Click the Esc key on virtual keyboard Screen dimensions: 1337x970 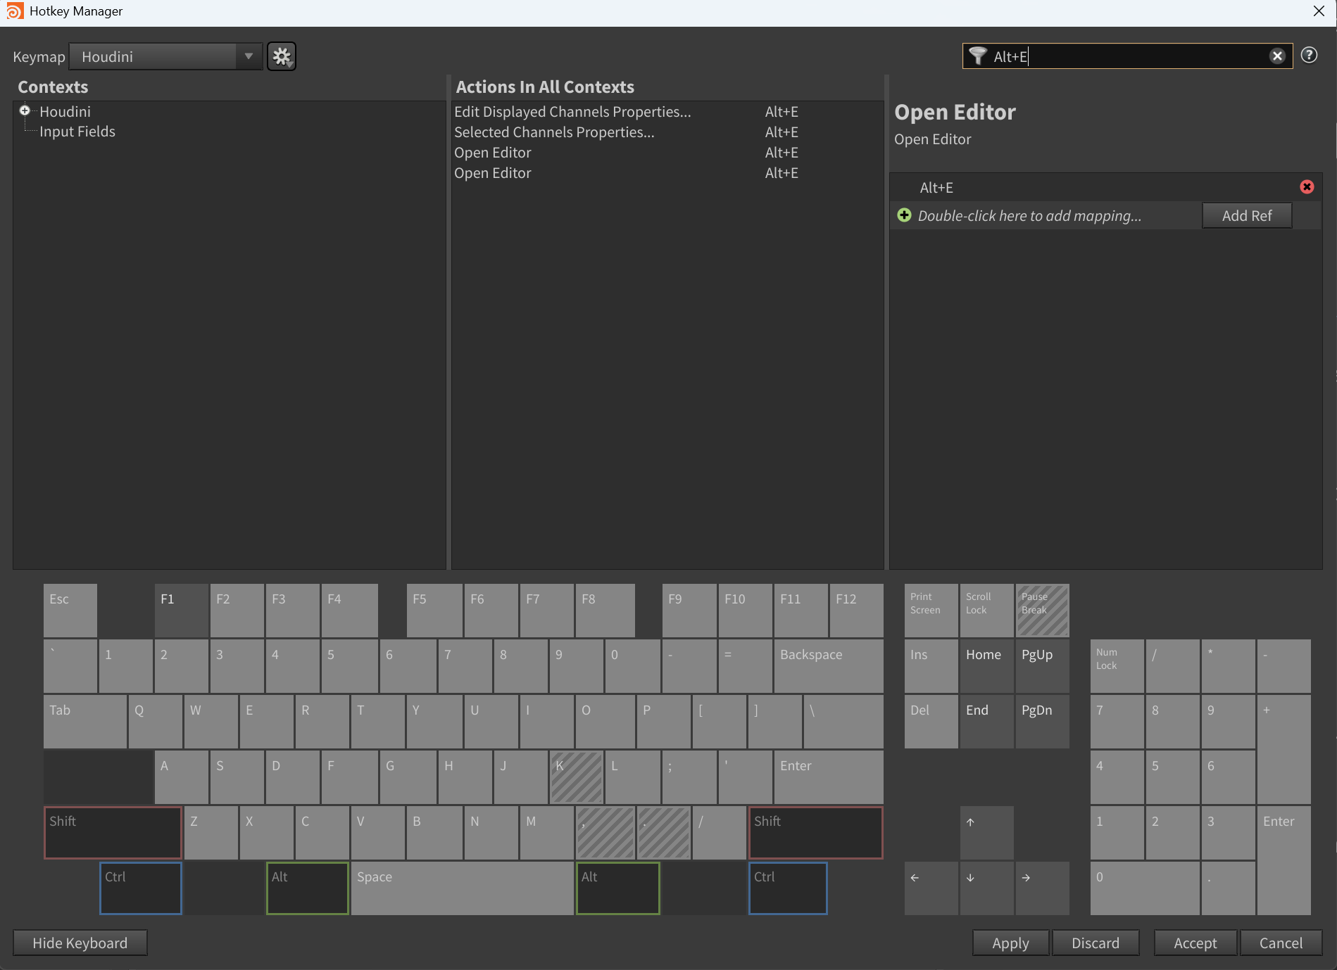[70, 611]
